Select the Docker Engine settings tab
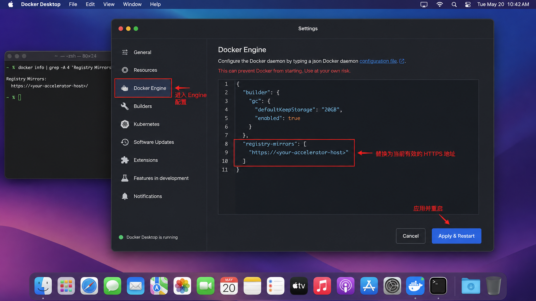This screenshot has width=536, height=301. pyautogui.click(x=143, y=88)
